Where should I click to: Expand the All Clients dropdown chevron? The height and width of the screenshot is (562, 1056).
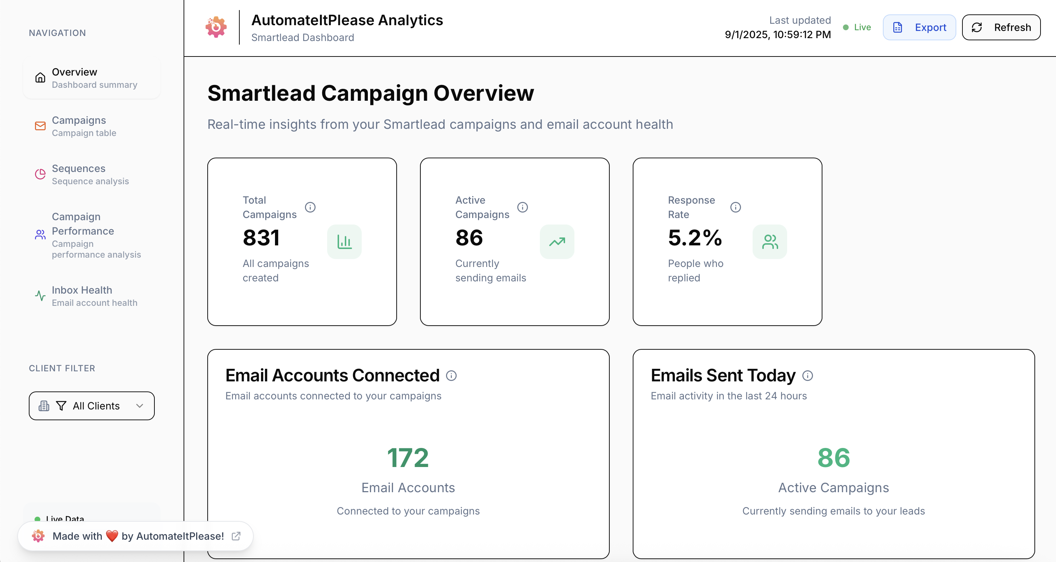(140, 406)
